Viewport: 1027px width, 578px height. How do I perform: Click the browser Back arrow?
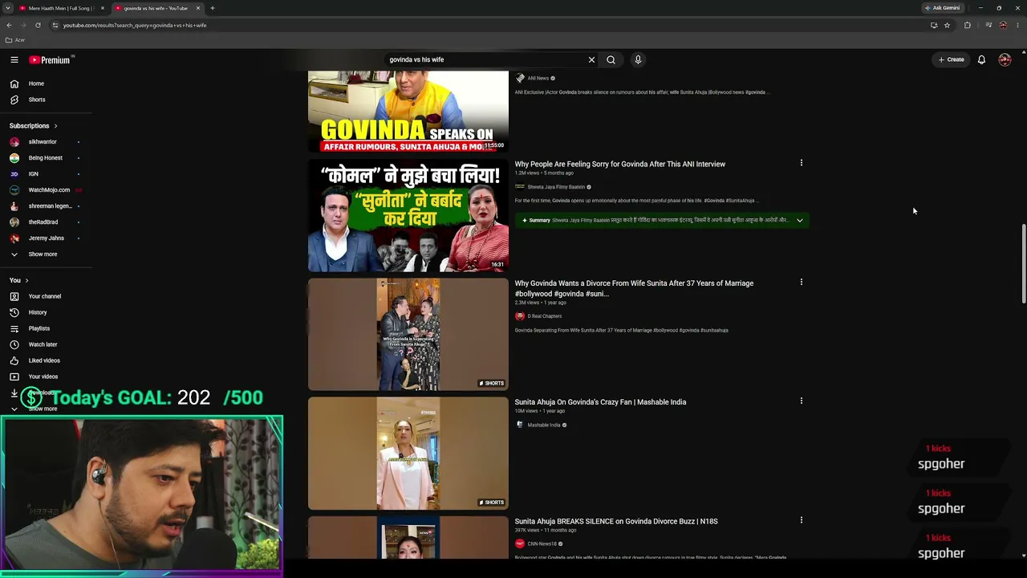point(9,25)
